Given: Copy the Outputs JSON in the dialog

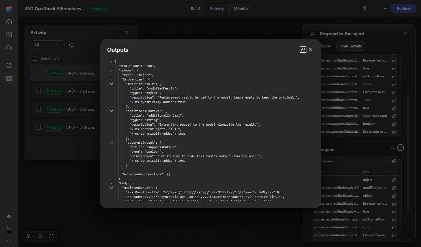Looking at the screenshot, I should tap(303, 49).
